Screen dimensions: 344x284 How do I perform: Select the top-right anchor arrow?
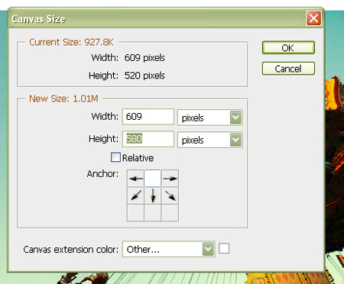[170, 179]
